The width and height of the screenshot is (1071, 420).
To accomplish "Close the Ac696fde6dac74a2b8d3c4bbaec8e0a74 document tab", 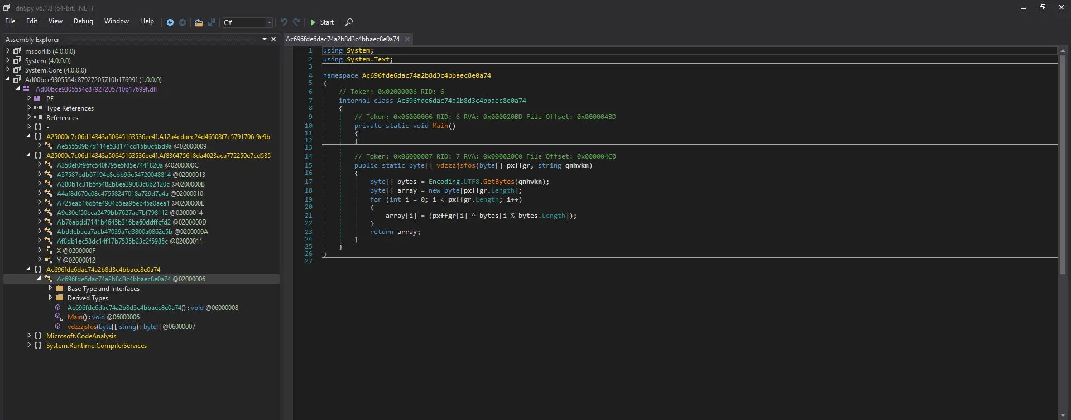I will tap(407, 39).
